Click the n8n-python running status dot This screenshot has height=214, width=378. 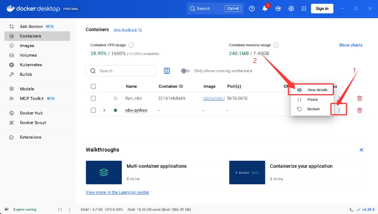(x=115, y=110)
